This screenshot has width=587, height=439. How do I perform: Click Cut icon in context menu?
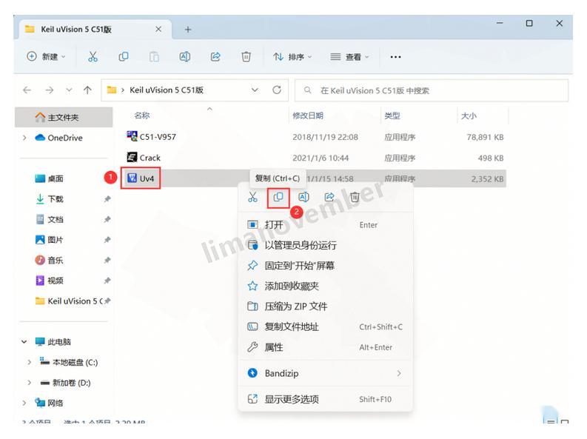click(x=252, y=197)
